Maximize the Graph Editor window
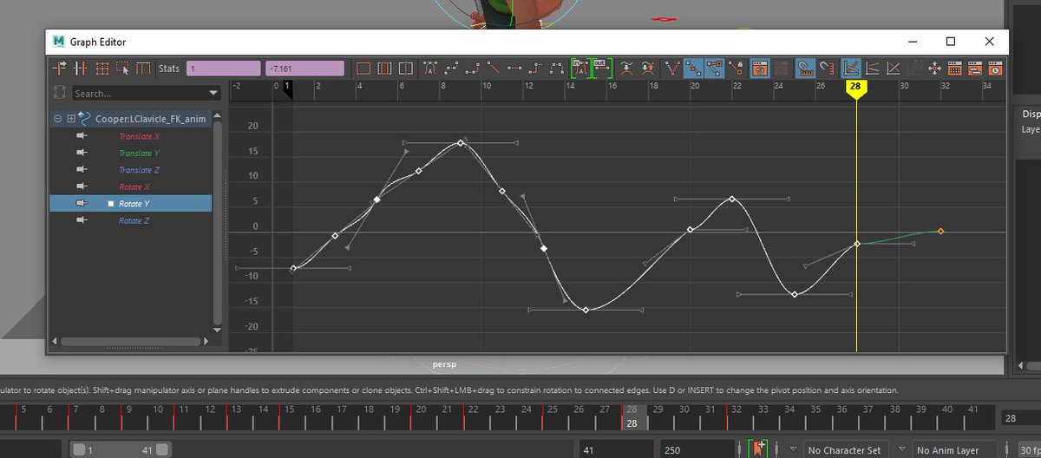Screen dimensions: 1041x458 tap(951, 42)
